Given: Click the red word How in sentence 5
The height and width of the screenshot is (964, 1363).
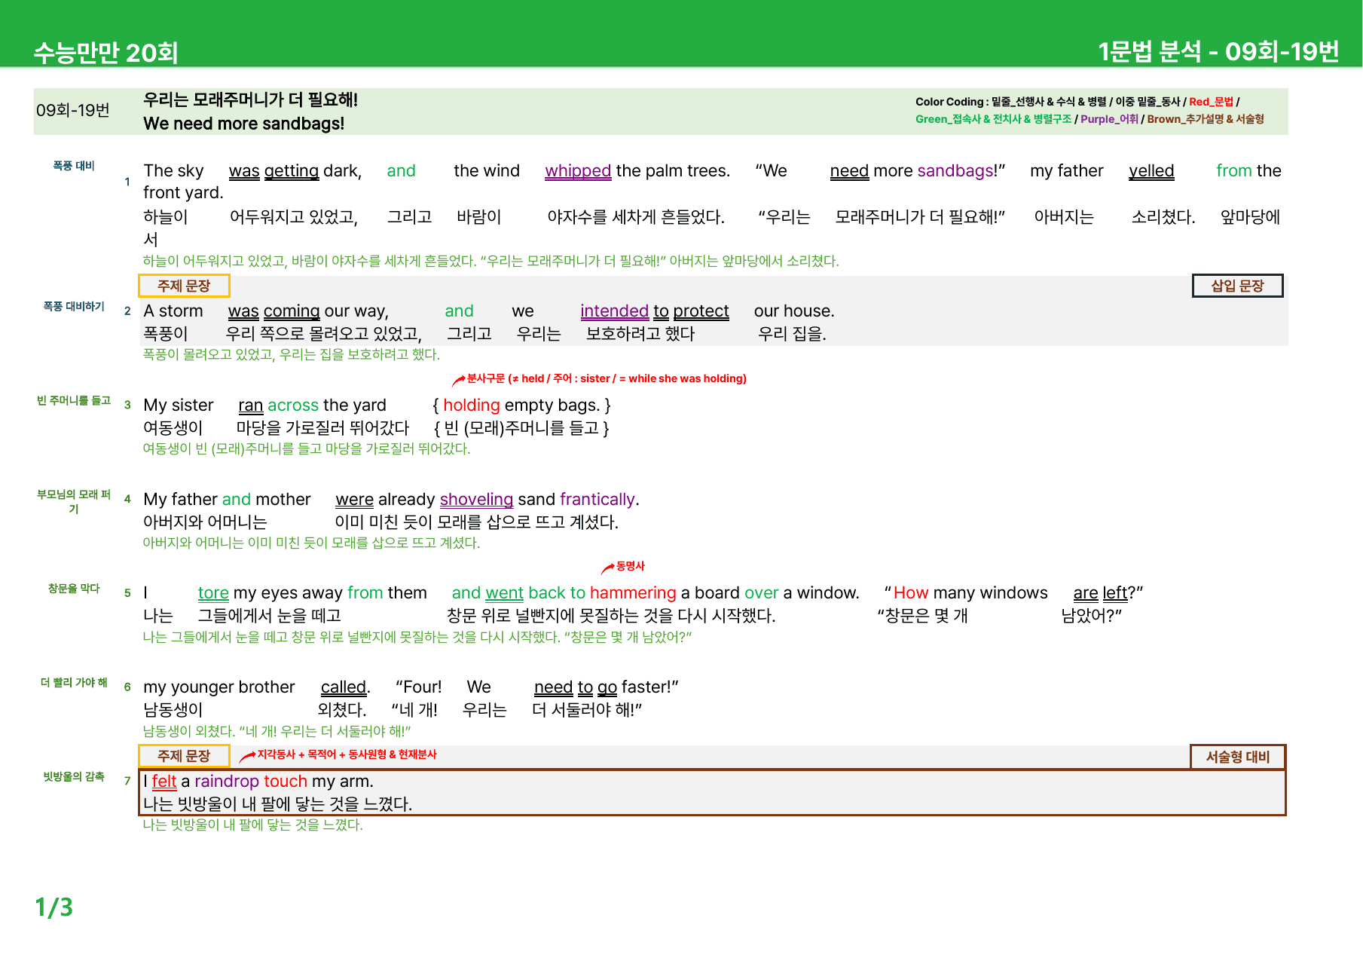Looking at the screenshot, I should [x=911, y=593].
